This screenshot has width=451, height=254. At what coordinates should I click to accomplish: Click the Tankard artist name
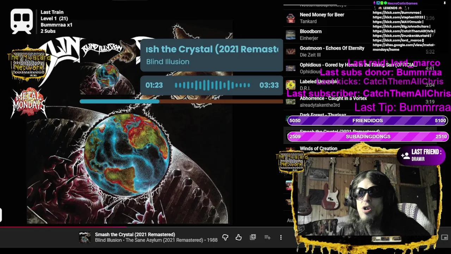click(x=308, y=22)
